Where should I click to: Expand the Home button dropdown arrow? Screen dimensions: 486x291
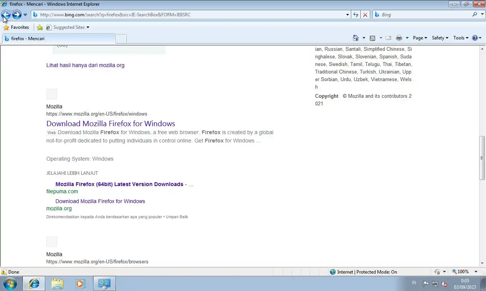pos(364,38)
